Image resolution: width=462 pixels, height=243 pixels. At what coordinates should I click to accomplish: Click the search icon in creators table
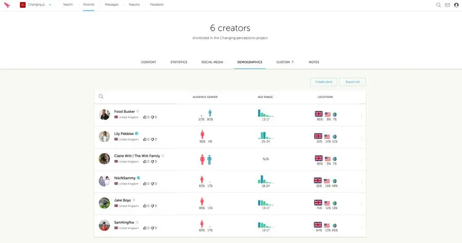click(x=101, y=96)
